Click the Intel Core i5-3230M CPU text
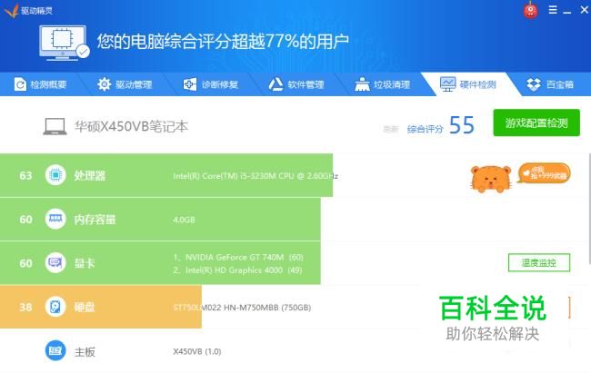The width and height of the screenshot is (591, 373). pos(255,176)
